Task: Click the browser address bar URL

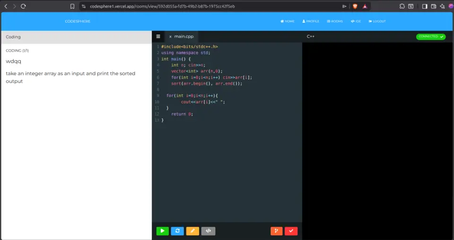Action: (162, 6)
